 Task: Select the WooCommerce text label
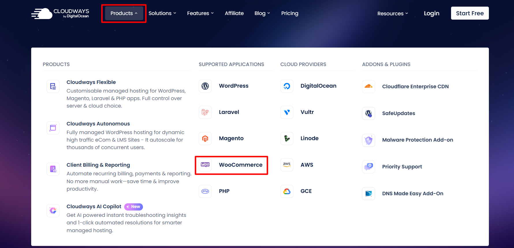(241, 165)
